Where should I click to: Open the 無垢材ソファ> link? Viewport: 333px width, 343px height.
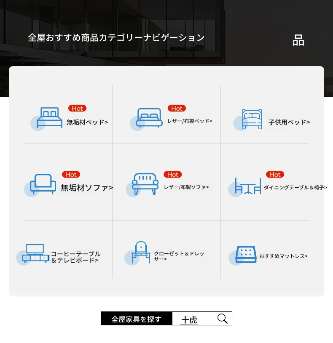[x=87, y=188]
